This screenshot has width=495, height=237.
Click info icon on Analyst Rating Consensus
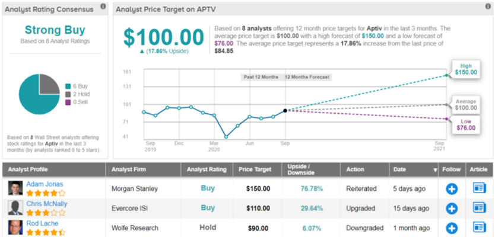click(x=103, y=7)
